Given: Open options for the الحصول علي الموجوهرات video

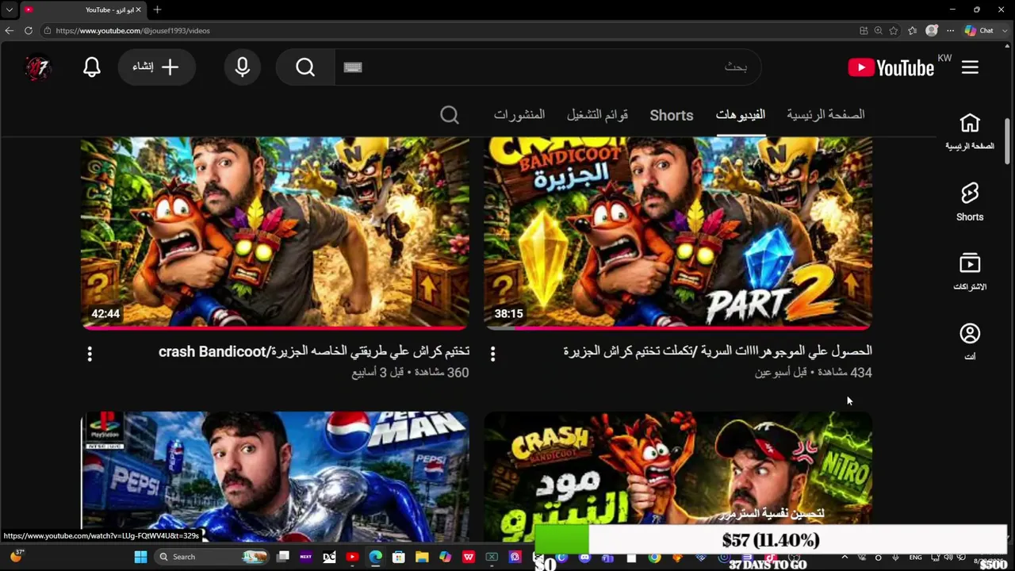Looking at the screenshot, I should (x=492, y=354).
